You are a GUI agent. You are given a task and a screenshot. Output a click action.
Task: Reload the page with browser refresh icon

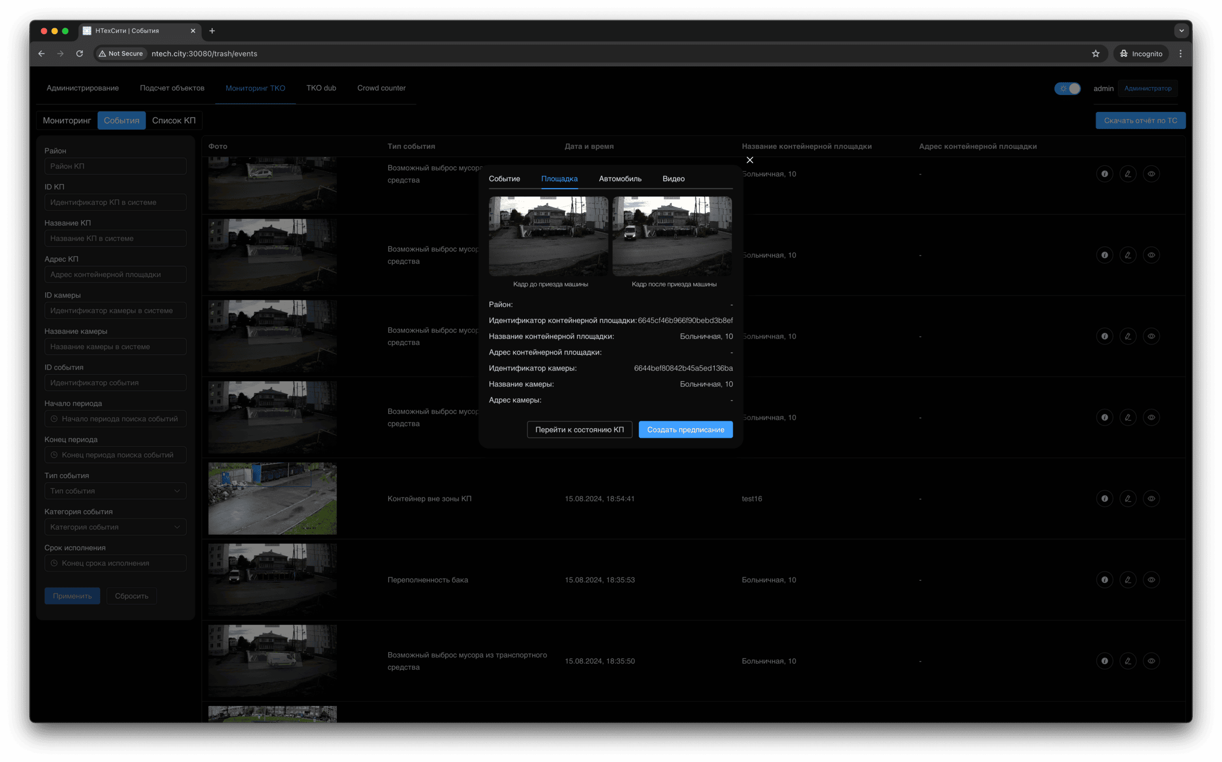coord(79,53)
